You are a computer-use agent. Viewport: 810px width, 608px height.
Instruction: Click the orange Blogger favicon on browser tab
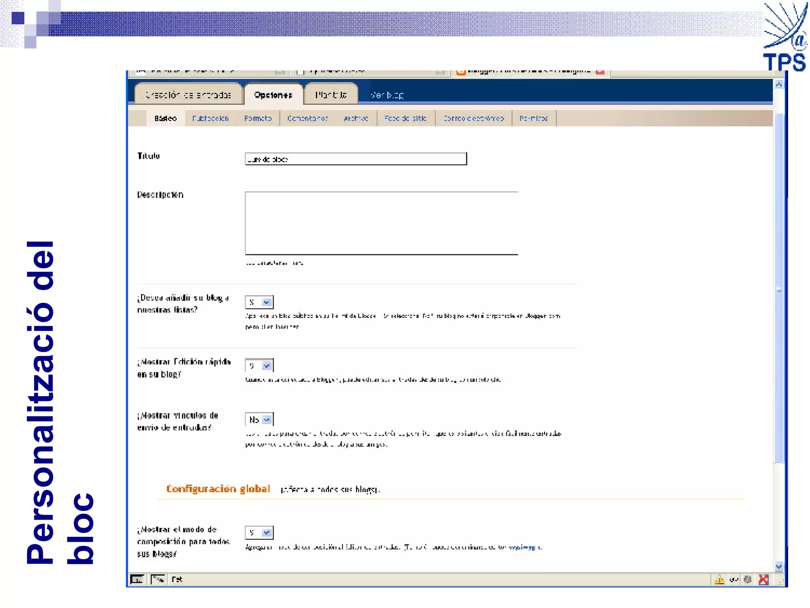pyautogui.click(x=461, y=72)
